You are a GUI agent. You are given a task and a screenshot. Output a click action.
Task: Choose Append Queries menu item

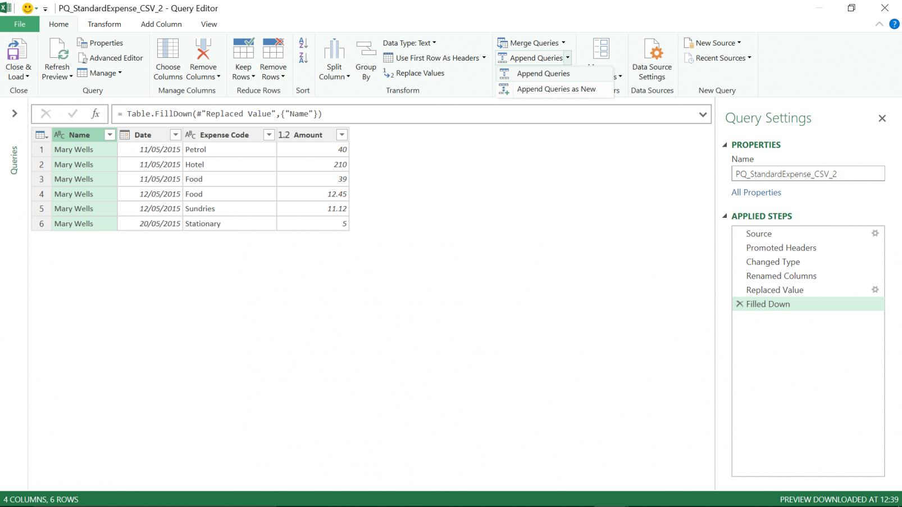(555, 74)
